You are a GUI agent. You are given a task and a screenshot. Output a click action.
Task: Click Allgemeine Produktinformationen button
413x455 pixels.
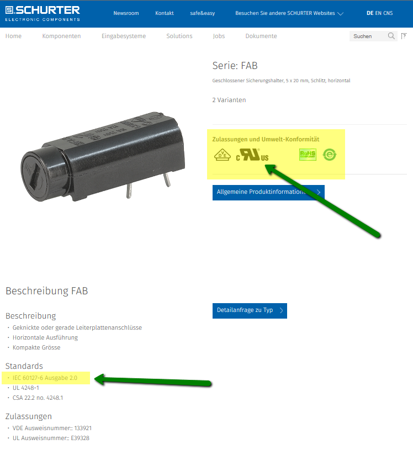click(x=268, y=192)
